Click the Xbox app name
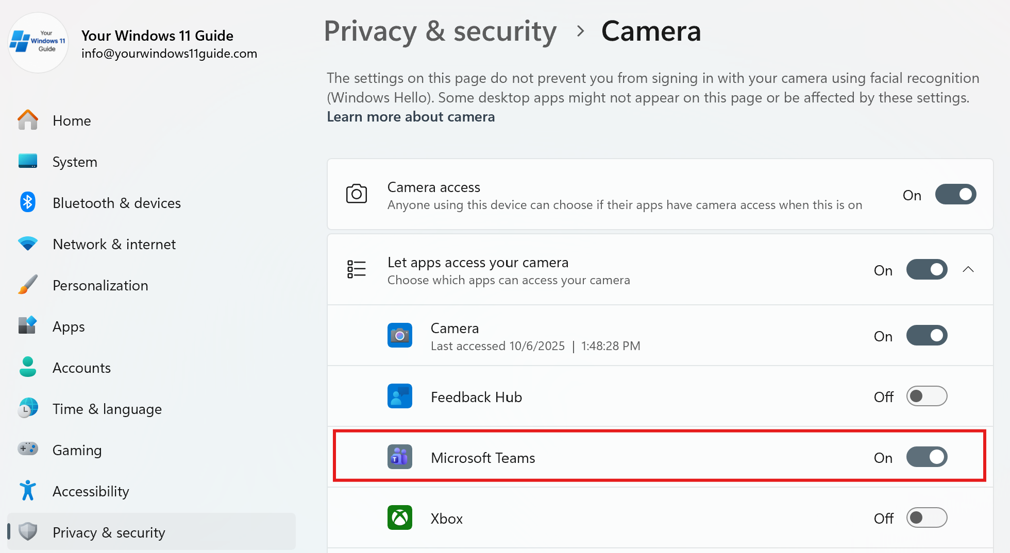Screen dimensions: 1010x553 point(447,519)
